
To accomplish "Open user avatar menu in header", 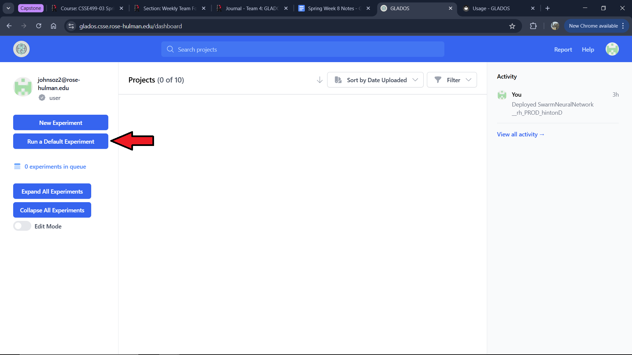I will [x=612, y=49].
